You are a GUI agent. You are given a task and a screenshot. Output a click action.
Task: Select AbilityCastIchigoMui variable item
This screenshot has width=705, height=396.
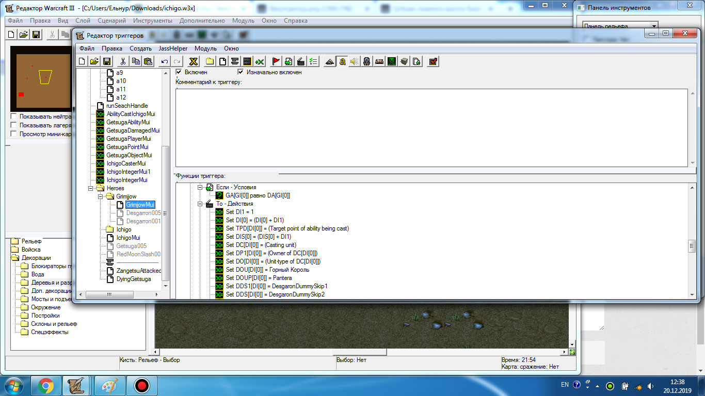coord(131,114)
